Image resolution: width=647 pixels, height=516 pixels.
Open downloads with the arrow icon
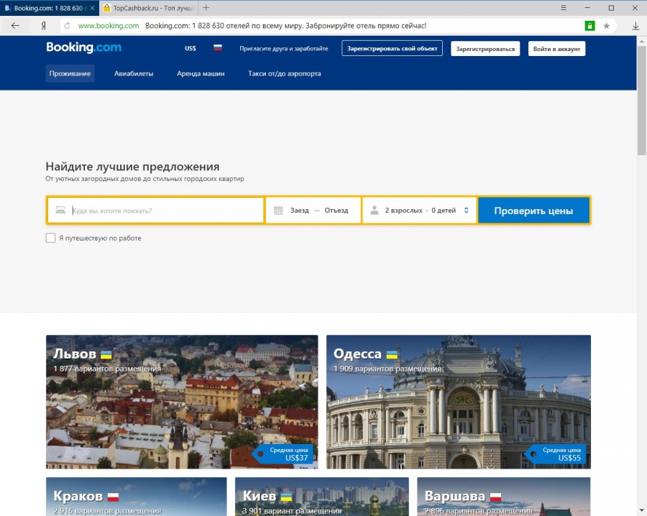[635, 26]
